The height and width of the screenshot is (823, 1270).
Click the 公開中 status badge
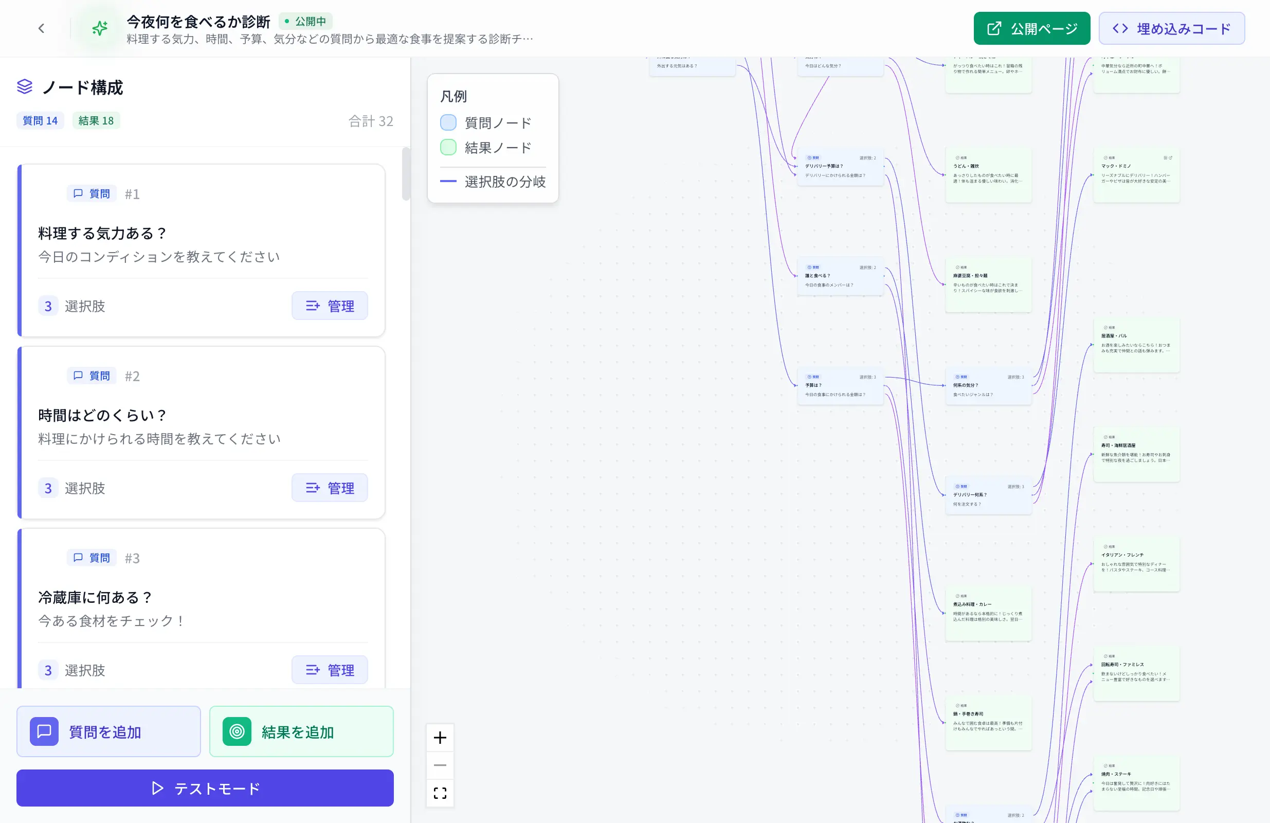(x=305, y=21)
